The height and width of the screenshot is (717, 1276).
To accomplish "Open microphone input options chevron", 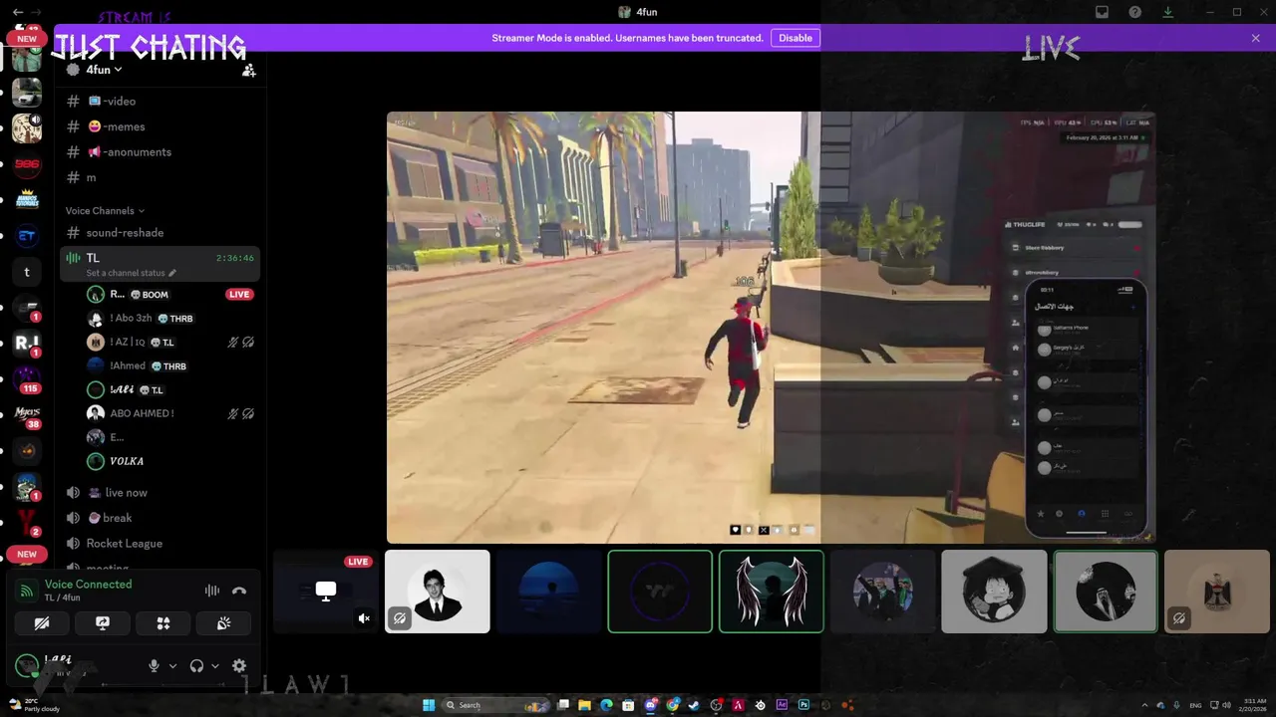I will (172, 666).
